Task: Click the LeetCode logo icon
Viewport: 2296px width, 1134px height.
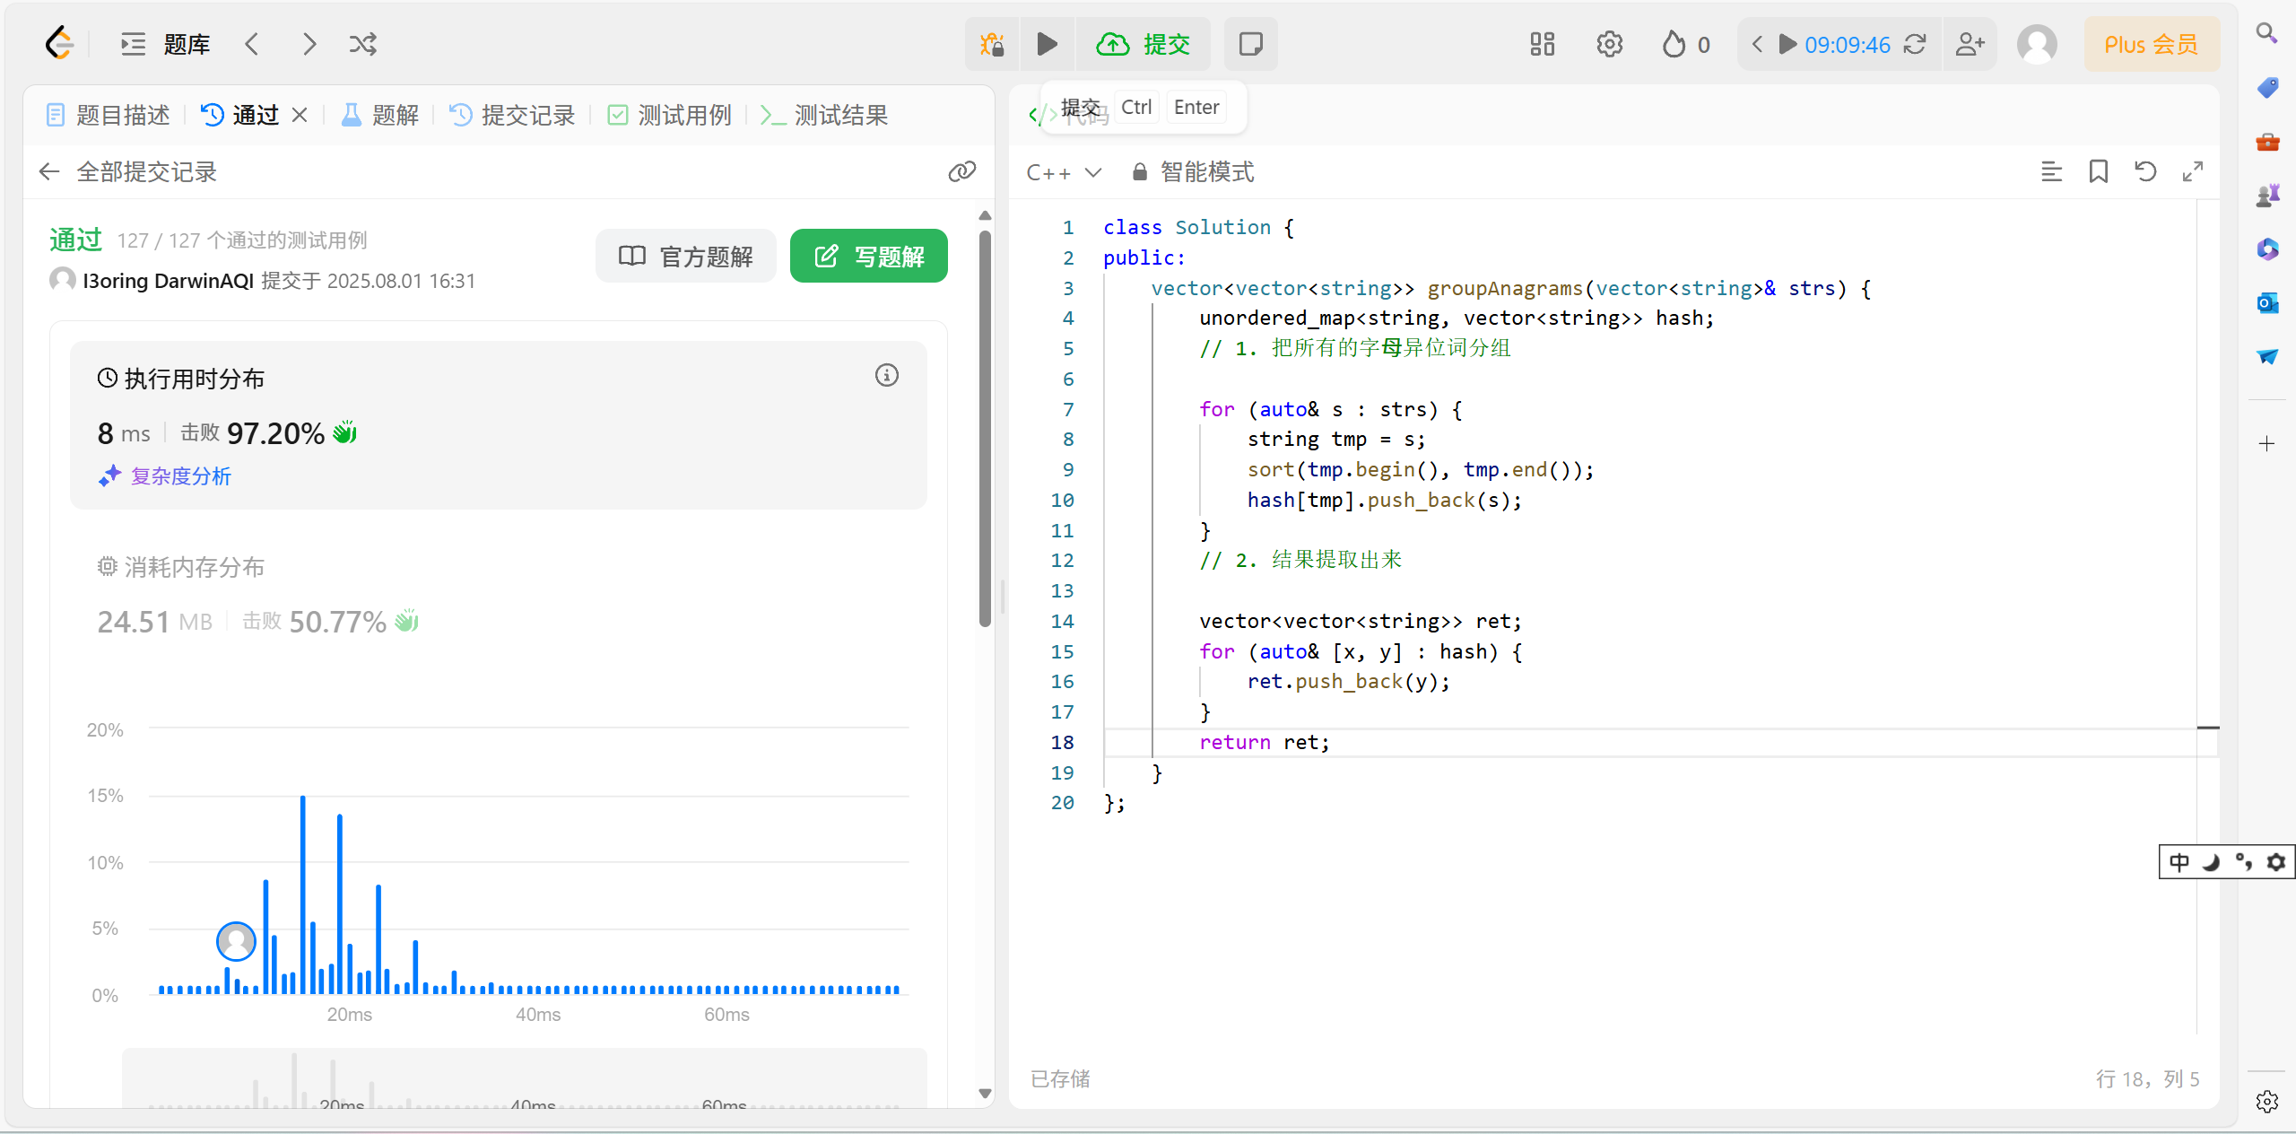Action: tap(58, 43)
